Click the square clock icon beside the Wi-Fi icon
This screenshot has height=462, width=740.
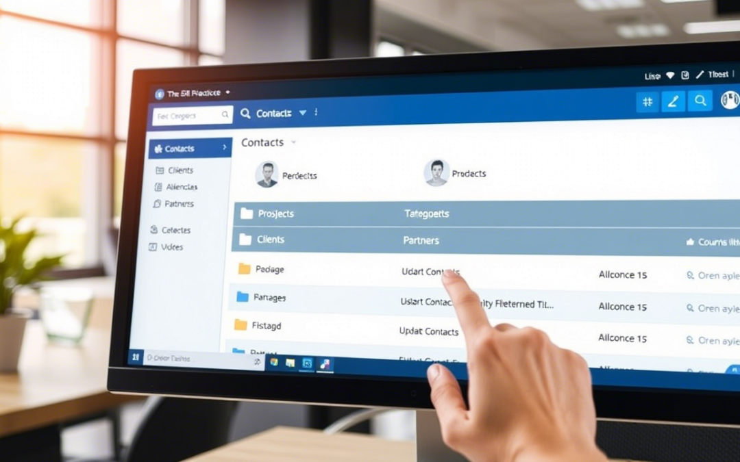pyautogui.click(x=685, y=75)
